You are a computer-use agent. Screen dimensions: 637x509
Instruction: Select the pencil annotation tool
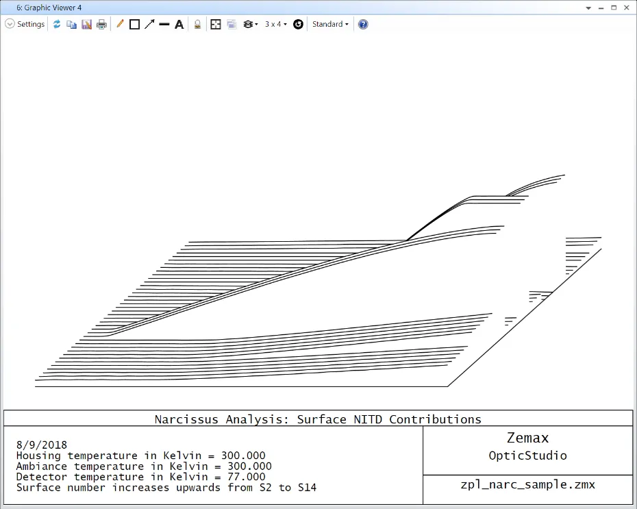(x=120, y=24)
